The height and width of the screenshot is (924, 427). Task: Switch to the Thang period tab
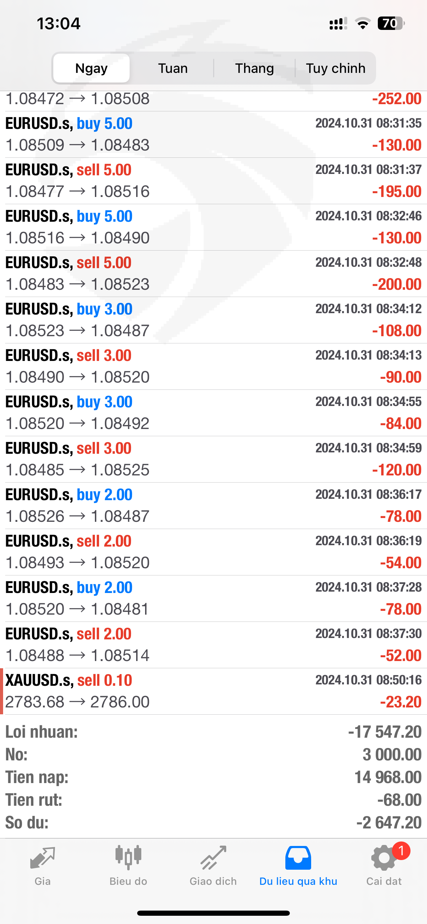click(254, 68)
